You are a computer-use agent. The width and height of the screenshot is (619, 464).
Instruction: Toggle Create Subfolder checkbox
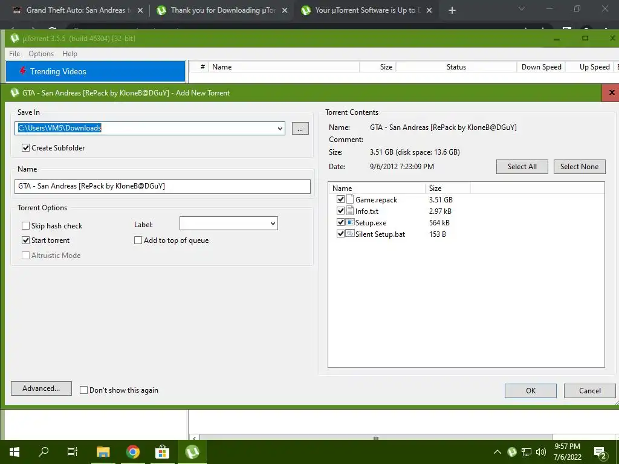coord(25,148)
